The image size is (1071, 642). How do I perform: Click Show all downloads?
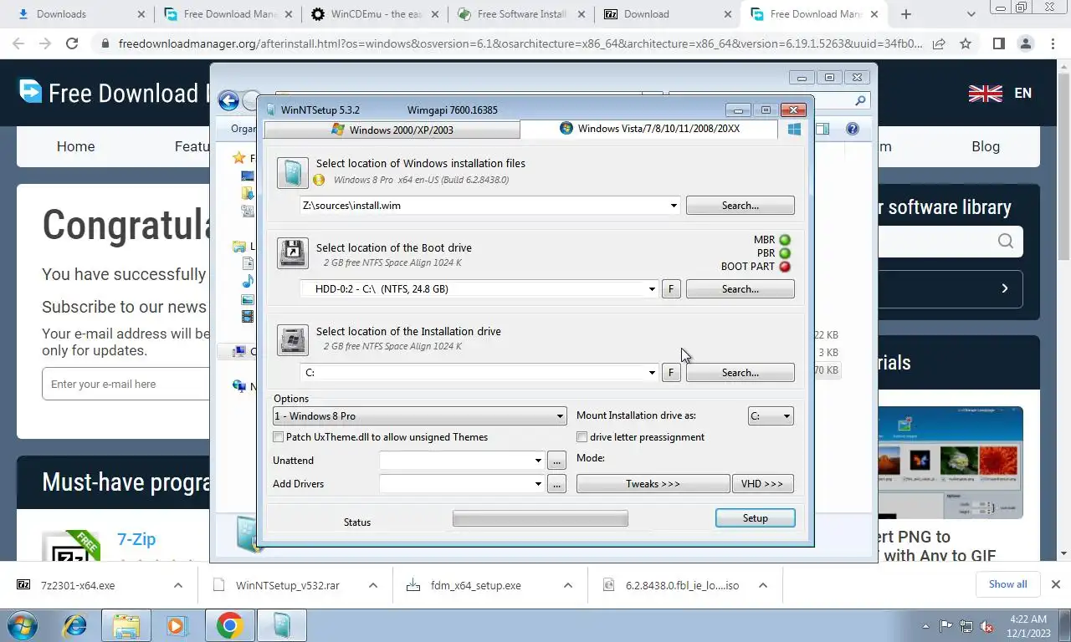pyautogui.click(x=1007, y=584)
